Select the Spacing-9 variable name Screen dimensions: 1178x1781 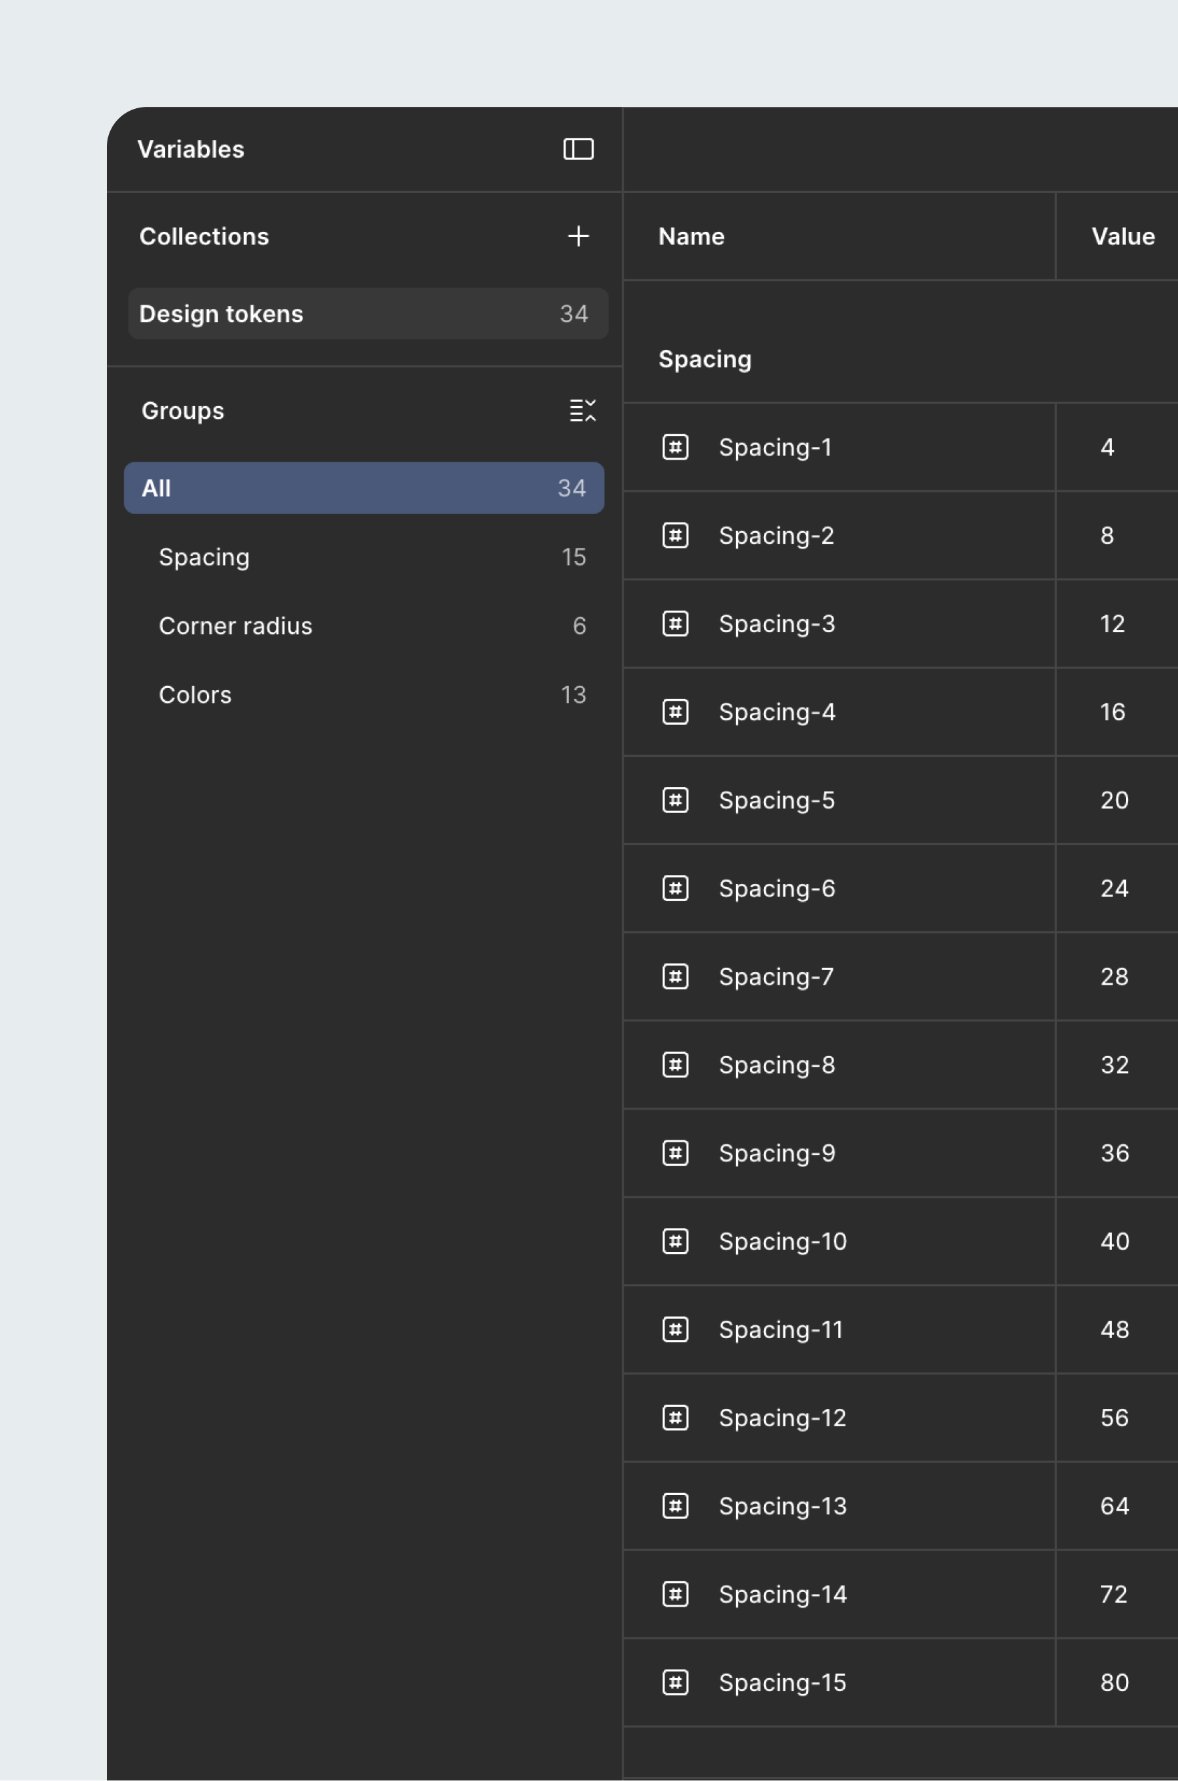click(x=777, y=1153)
